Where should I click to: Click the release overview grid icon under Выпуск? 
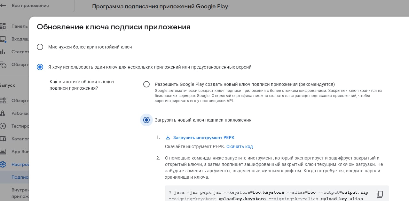[x=3, y=100]
